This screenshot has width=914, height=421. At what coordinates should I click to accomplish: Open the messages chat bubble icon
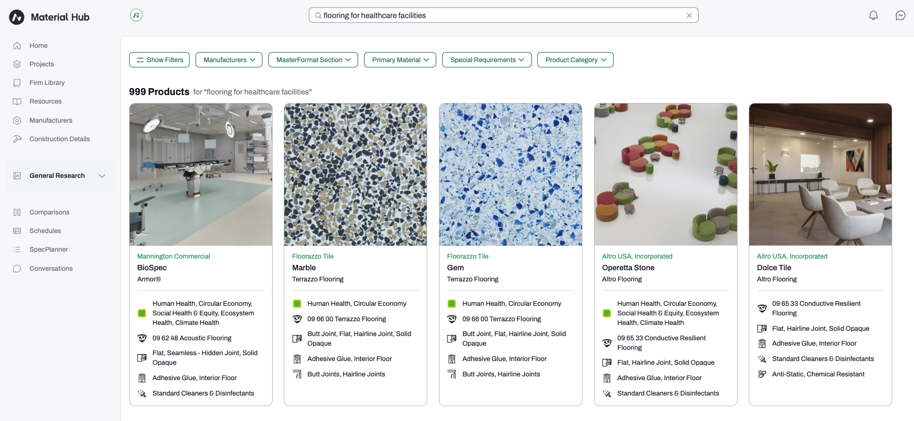[x=900, y=15]
